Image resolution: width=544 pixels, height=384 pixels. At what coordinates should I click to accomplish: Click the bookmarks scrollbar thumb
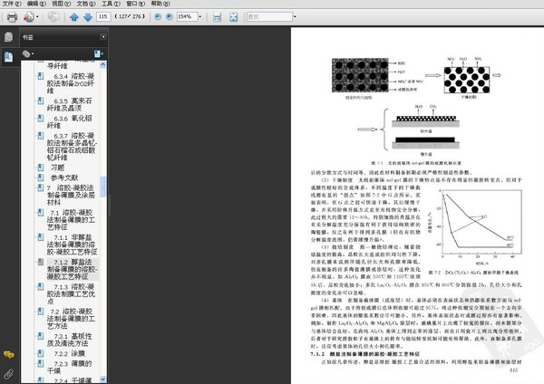[x=103, y=187]
